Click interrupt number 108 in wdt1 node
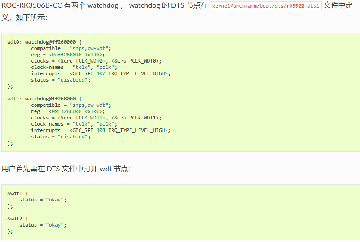This screenshot has height=242, width=360. tap(101, 130)
